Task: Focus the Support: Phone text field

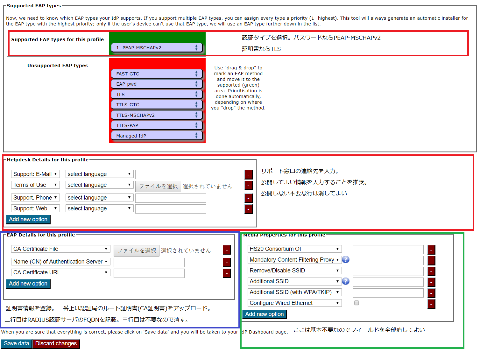Action: click(x=171, y=198)
